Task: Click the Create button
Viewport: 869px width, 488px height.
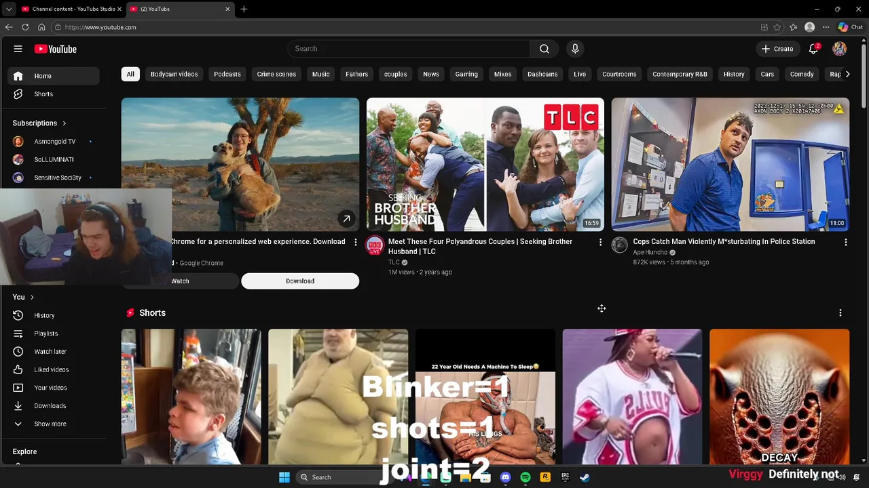Action: click(777, 49)
